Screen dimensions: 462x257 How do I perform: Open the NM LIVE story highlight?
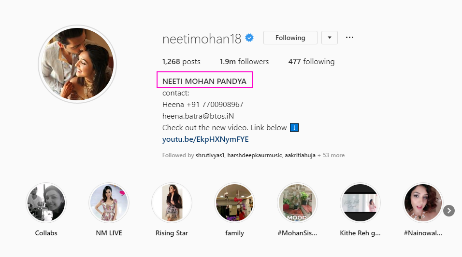[x=109, y=203]
